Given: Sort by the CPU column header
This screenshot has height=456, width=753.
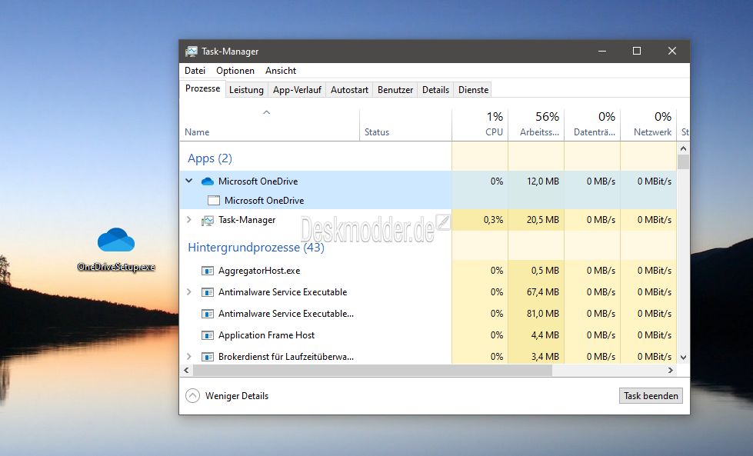Looking at the screenshot, I should tap(480, 125).
